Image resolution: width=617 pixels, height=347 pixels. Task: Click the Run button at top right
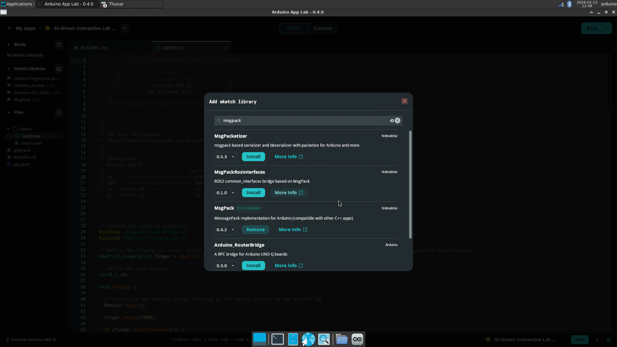click(x=592, y=28)
